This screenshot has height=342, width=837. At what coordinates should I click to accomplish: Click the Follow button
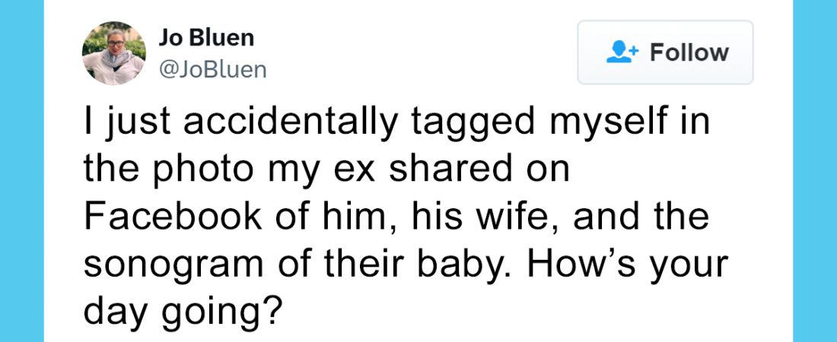tap(665, 52)
